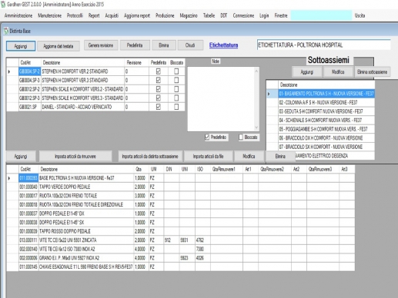Image resolution: width=398 pixels, height=298 pixels.
Task: Open the DDT menu
Action: [224, 15]
